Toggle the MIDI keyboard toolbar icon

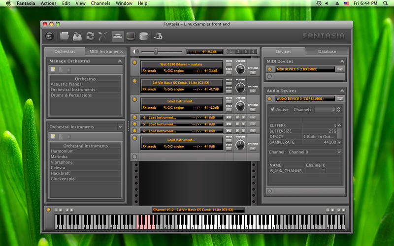pyautogui.click(x=118, y=36)
